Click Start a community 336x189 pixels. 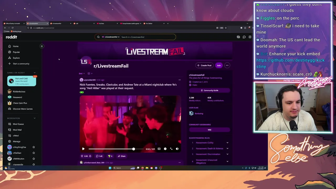[x=22, y=64]
